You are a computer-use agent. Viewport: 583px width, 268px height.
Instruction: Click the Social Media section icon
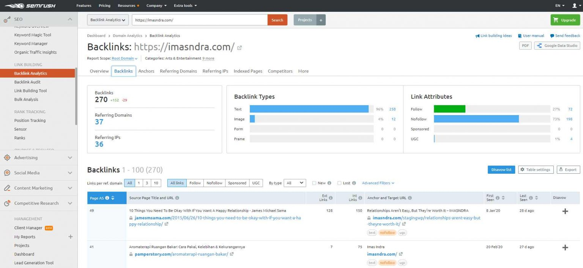(x=7, y=173)
